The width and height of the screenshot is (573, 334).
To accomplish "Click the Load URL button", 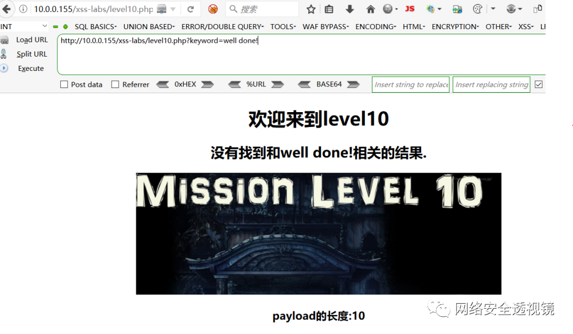I will point(32,39).
